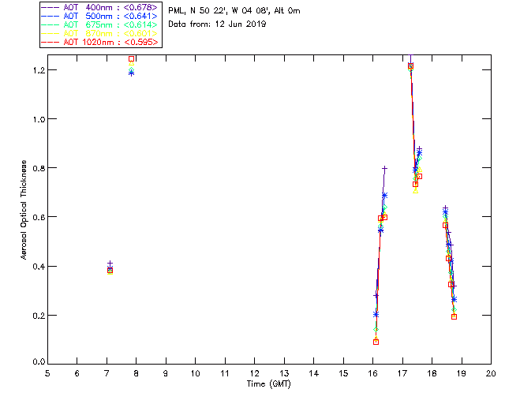This screenshot has height=404, width=505.
Task: Click the 0.0 y-axis tick label
Action: point(39,362)
